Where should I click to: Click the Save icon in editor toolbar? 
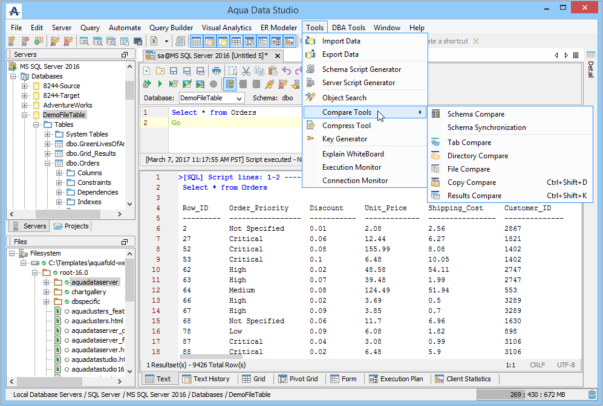point(174,71)
